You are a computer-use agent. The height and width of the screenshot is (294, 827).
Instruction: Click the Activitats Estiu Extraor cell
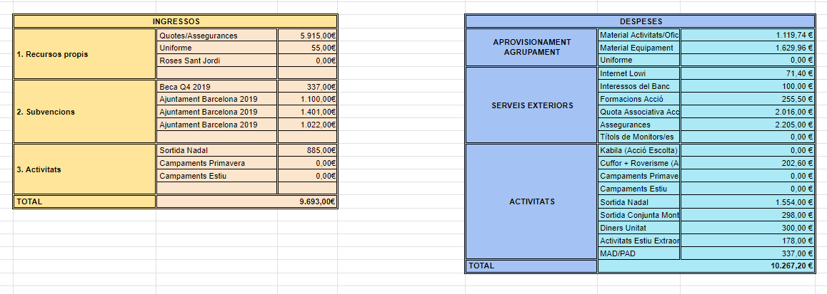(x=639, y=241)
